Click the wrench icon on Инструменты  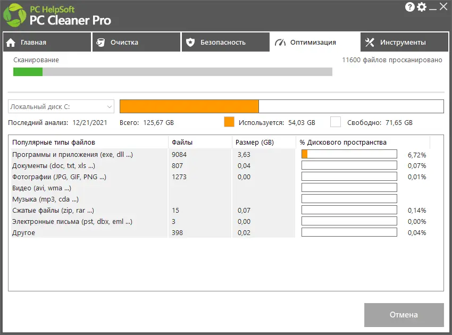370,43
